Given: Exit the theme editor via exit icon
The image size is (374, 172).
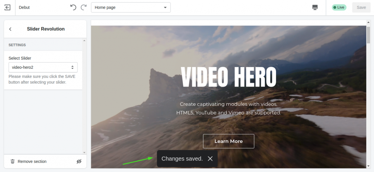Looking at the screenshot, I should (7, 7).
